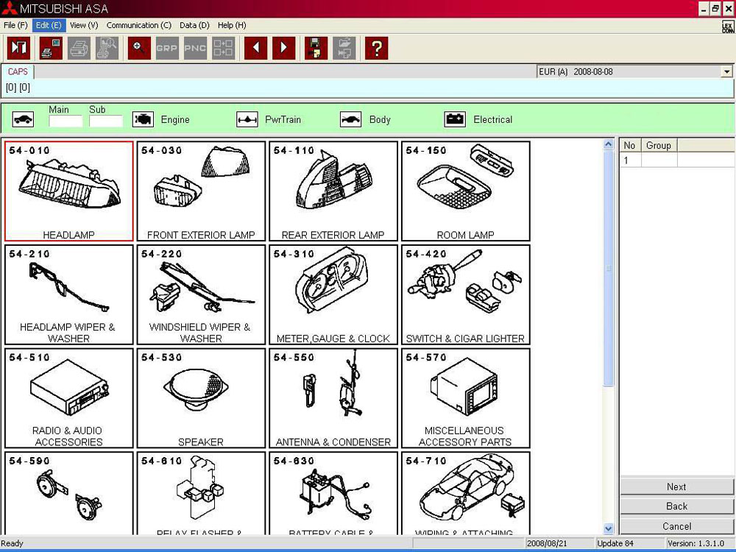Open the 54-310 Meter, Gauge & Clock thumbnail
736x552 pixels.
[333, 294]
